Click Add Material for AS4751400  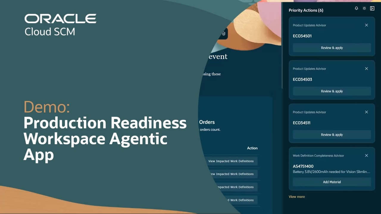coord(332,182)
